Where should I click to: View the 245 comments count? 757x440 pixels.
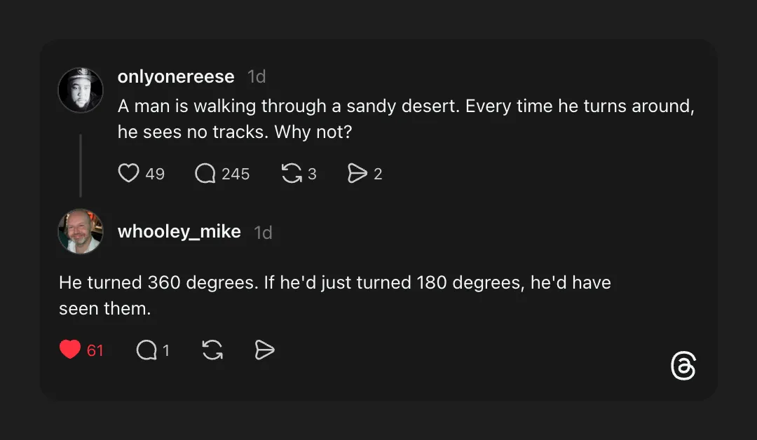(236, 174)
